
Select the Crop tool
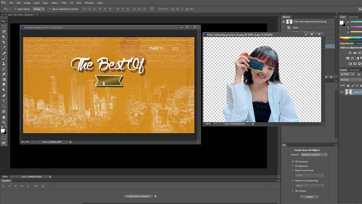pos(4,42)
